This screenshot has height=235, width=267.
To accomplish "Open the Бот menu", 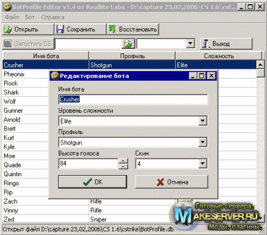I will pos(30,17).
